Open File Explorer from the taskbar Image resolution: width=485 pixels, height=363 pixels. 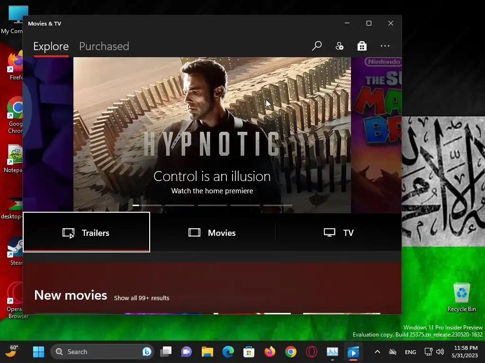207,352
